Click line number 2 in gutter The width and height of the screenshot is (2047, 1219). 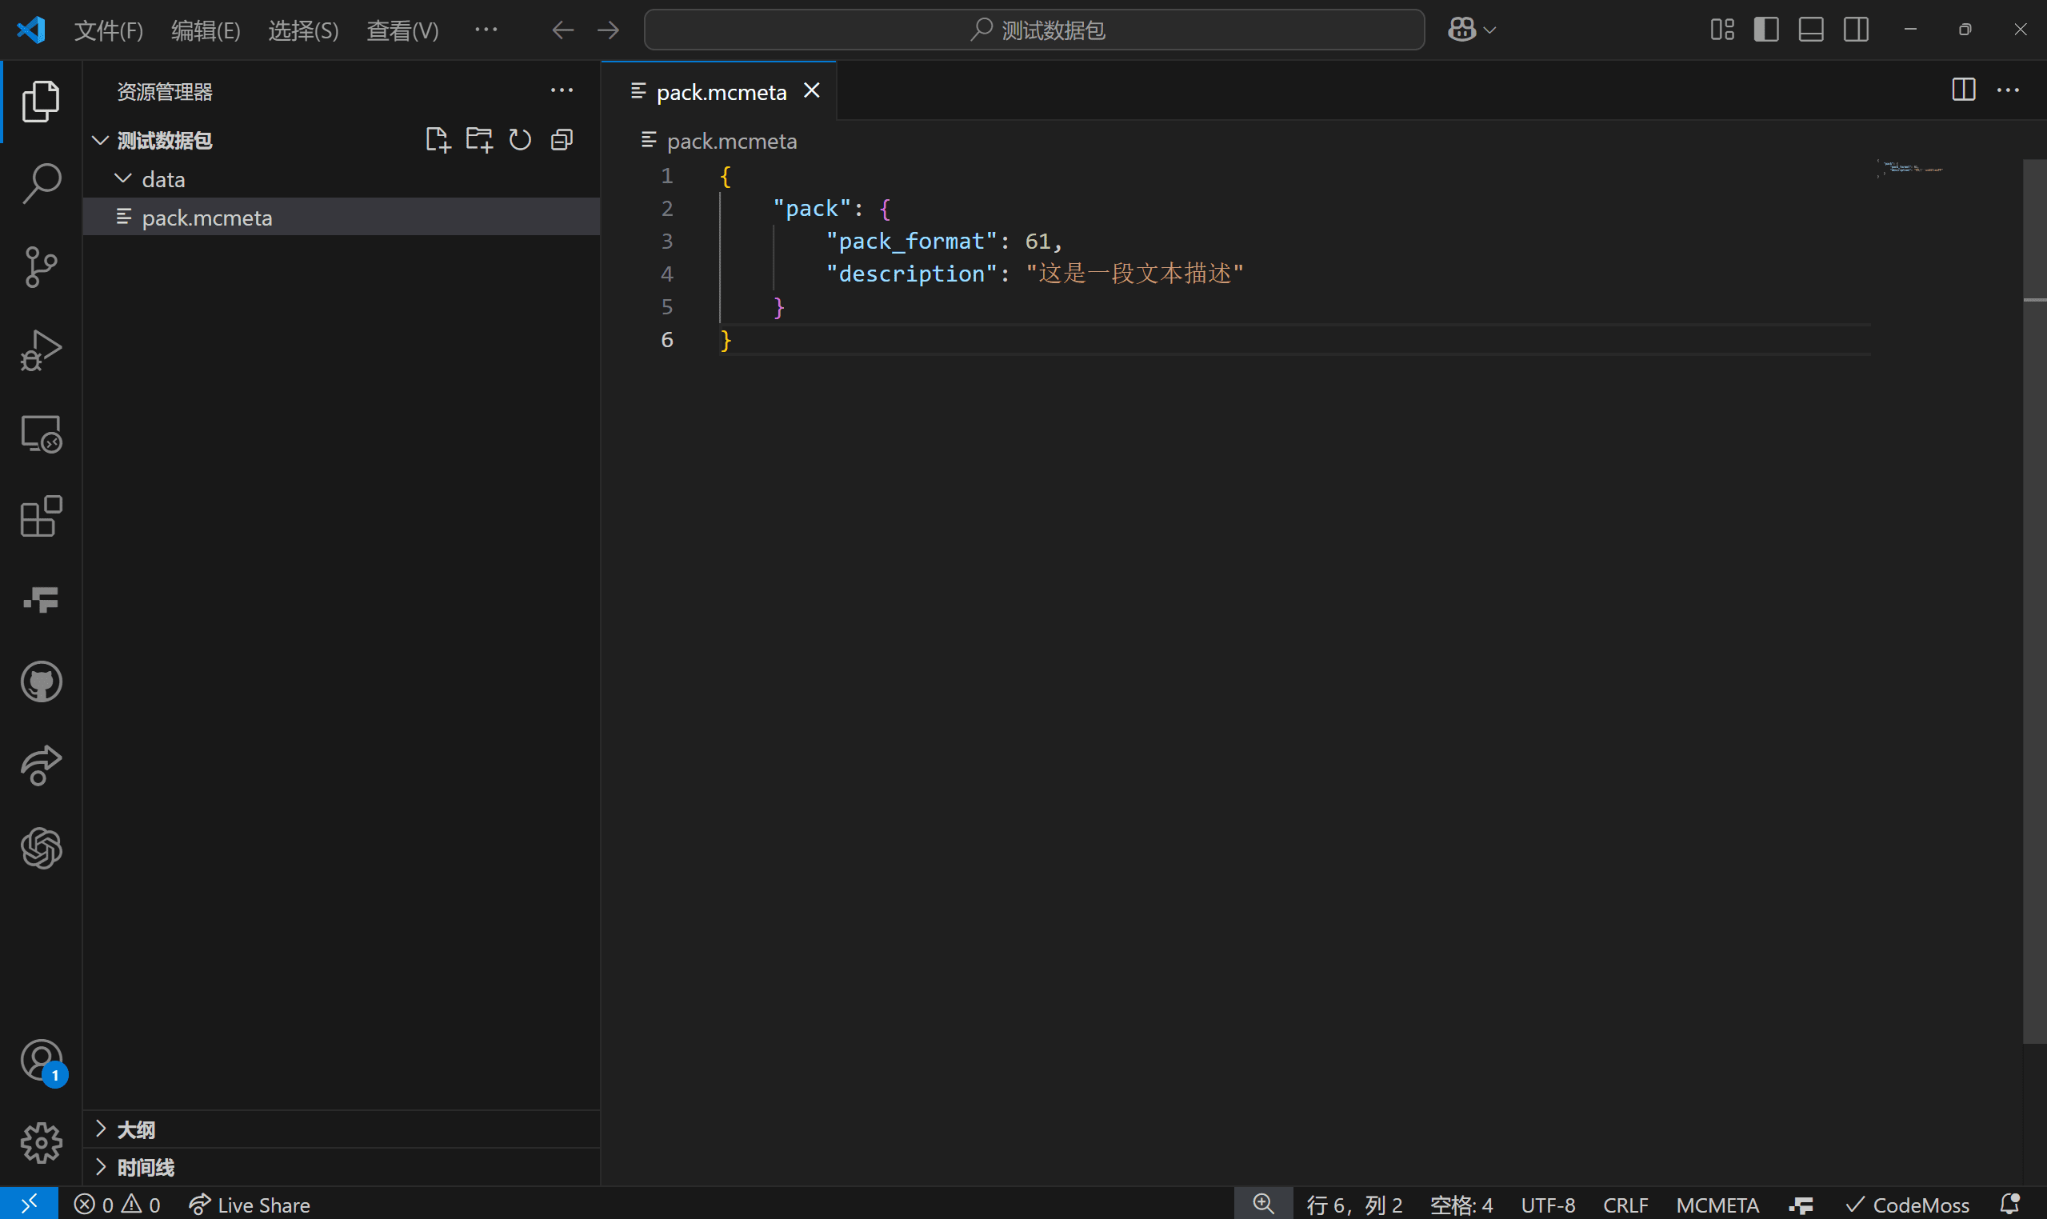pos(667,209)
